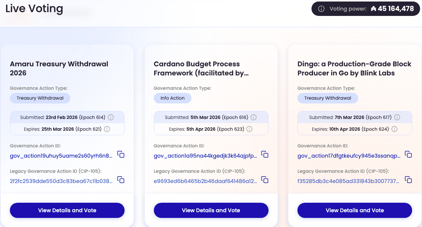Show info for Dingo expiry date
422x227 pixels.
pos(394,129)
